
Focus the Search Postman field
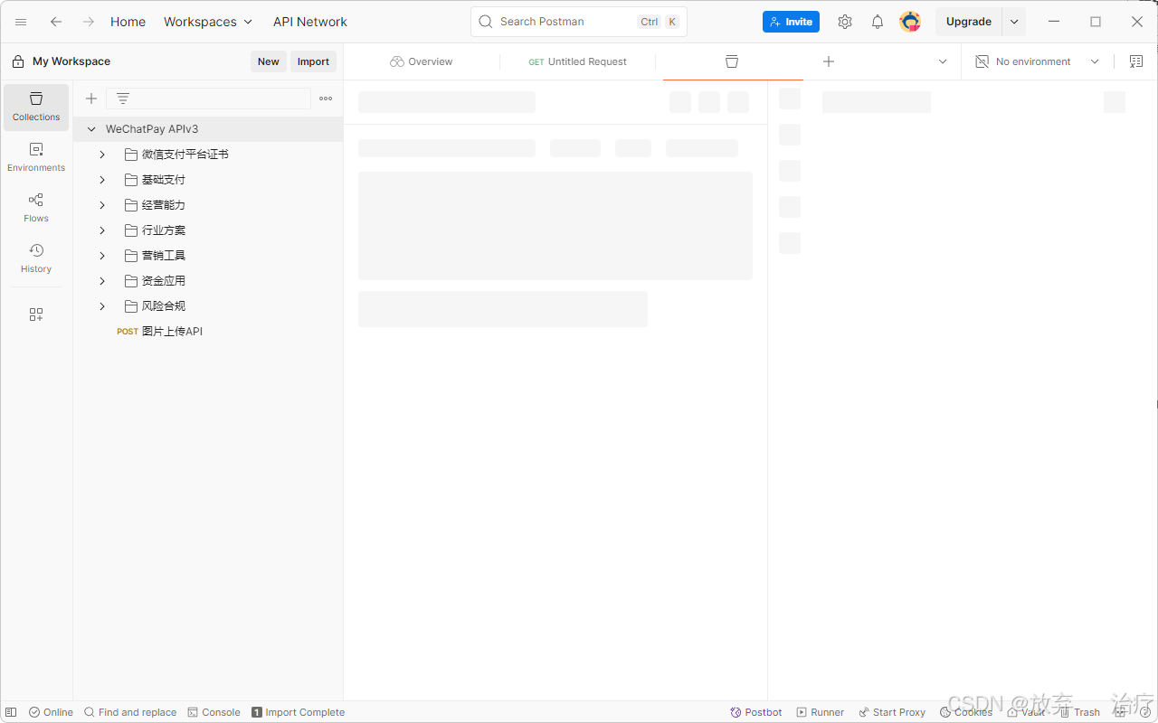click(579, 22)
